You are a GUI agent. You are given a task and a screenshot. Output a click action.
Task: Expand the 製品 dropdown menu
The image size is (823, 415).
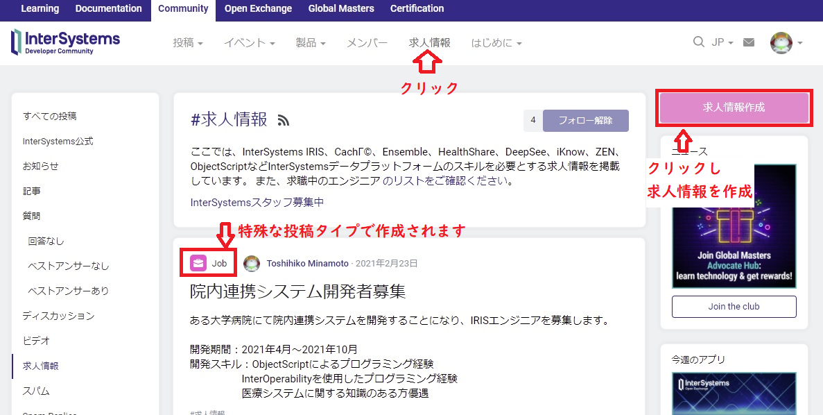311,43
